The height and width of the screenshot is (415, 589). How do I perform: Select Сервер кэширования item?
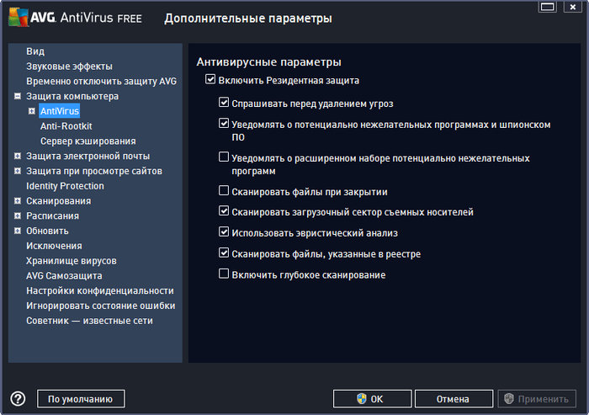click(x=88, y=141)
